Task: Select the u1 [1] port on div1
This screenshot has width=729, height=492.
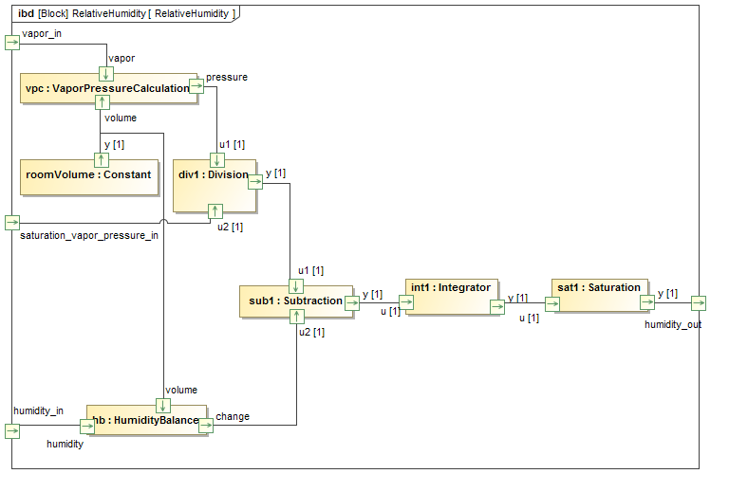Action: pyautogui.click(x=217, y=160)
